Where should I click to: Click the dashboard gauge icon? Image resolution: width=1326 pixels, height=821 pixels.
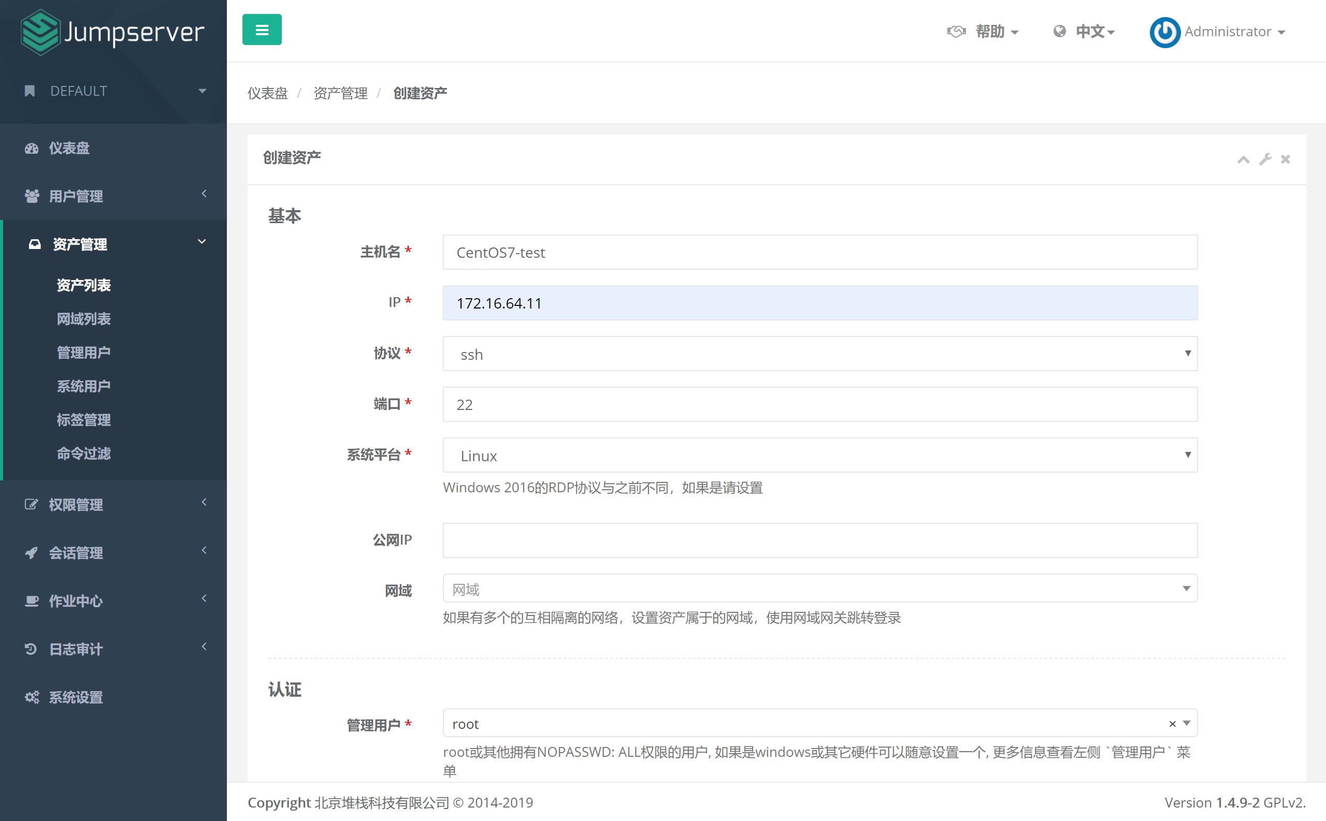[32, 148]
